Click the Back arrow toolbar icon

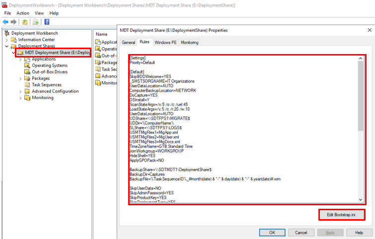tap(5, 22)
